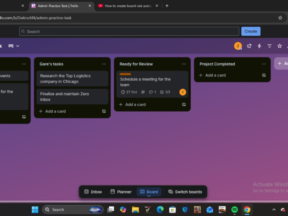Open Microsoft Edge from the taskbar
Screen dimensions: 288x216
[160, 210]
